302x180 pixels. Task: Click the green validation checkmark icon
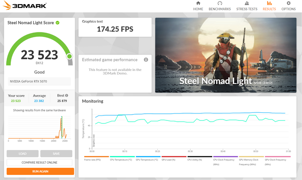pos(57,23)
